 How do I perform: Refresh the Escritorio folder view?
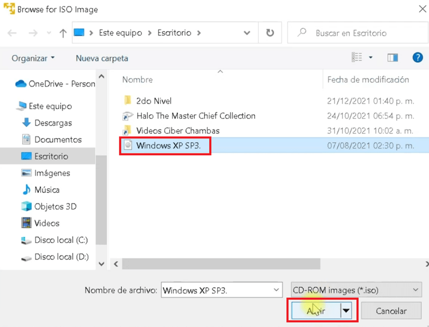click(x=270, y=33)
